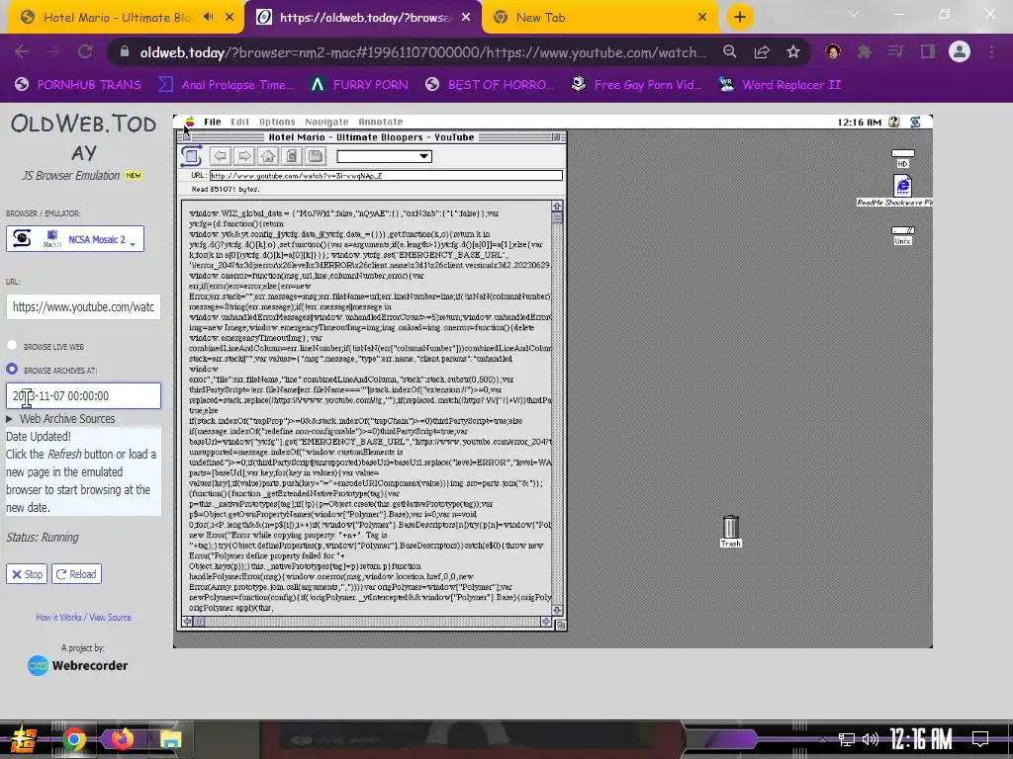Expand the Web Archive Sources section
The image size is (1013, 759).
[x=60, y=418]
